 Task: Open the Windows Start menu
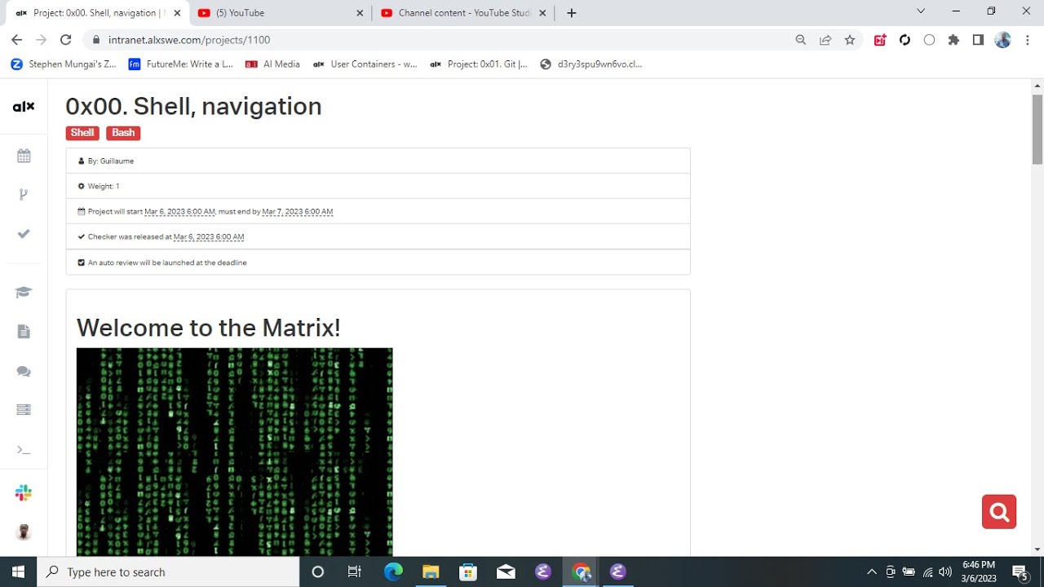(x=18, y=572)
